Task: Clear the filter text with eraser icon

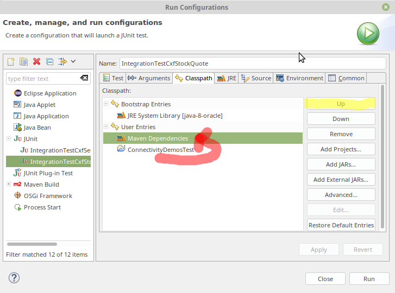Action: (84, 78)
